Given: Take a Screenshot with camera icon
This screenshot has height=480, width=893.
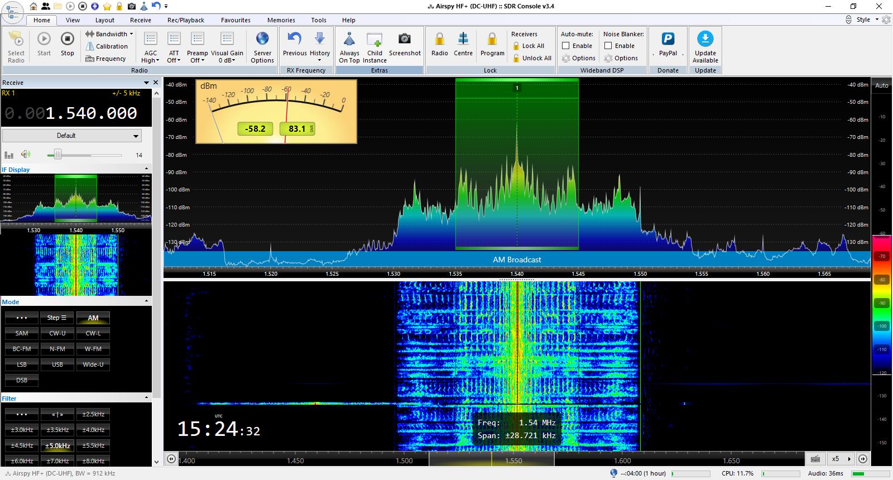Looking at the screenshot, I should point(404,39).
